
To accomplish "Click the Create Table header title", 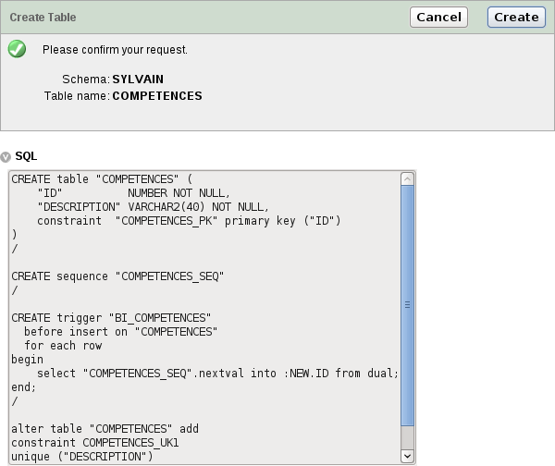I will pos(43,18).
